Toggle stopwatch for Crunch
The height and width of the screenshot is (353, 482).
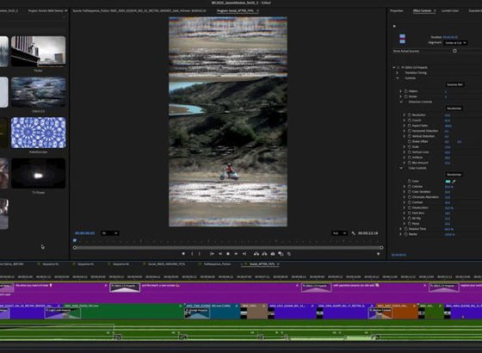(x=410, y=121)
